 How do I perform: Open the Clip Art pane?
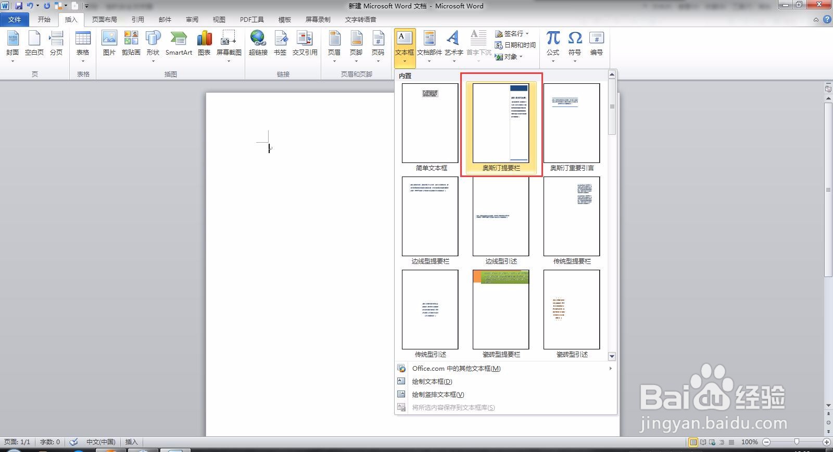click(x=131, y=44)
